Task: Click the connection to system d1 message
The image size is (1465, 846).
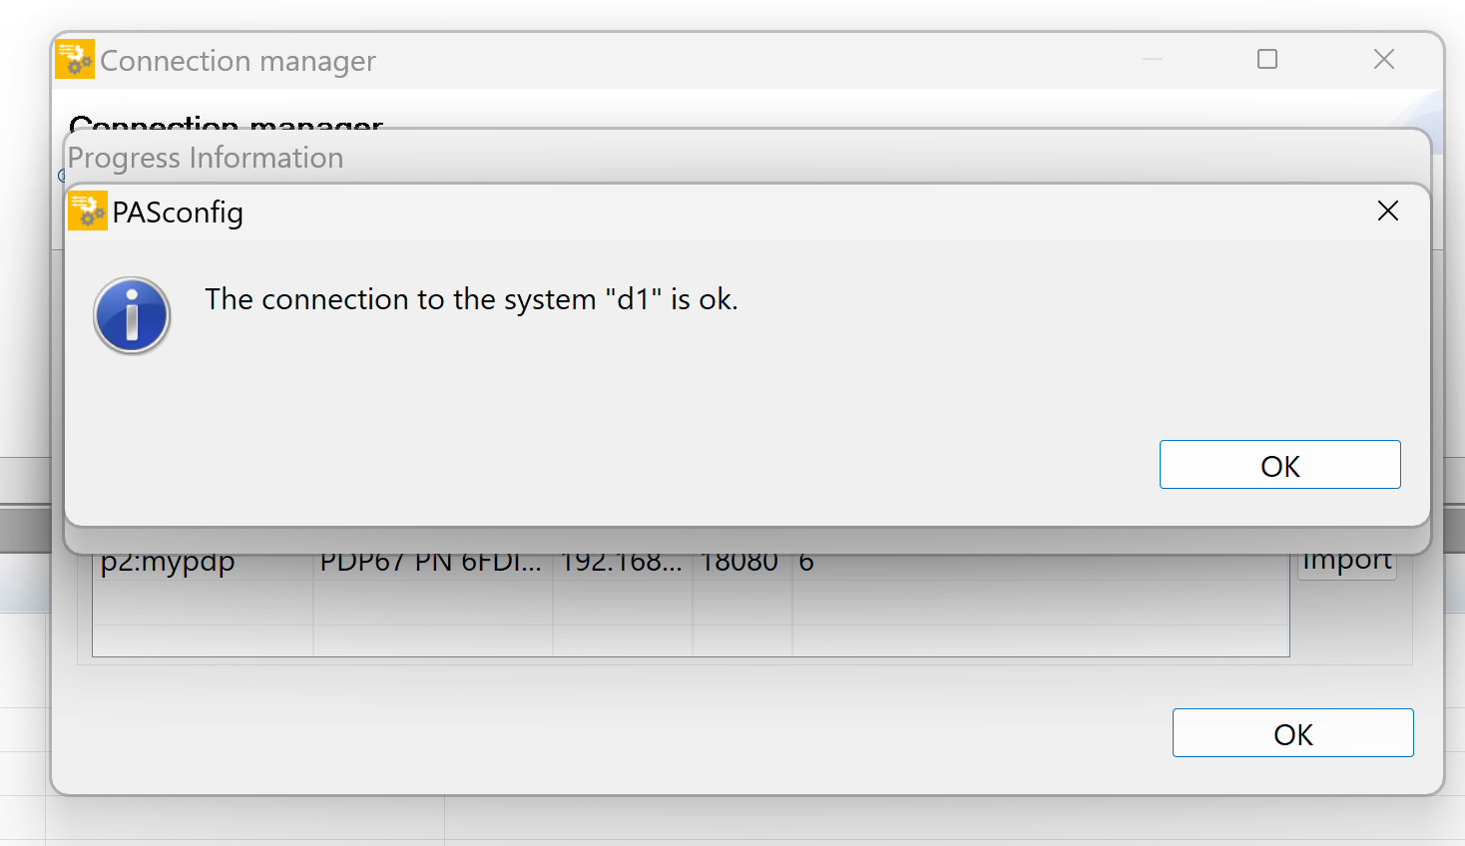Action: [471, 299]
